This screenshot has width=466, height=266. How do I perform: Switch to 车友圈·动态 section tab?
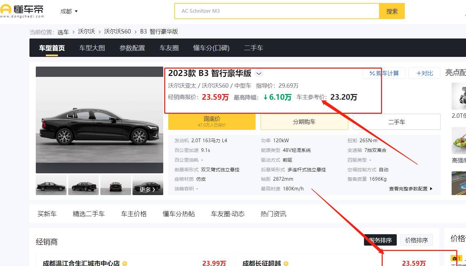point(228,214)
